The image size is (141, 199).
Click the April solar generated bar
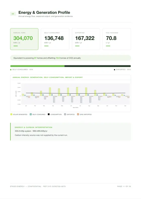point(50,92)
